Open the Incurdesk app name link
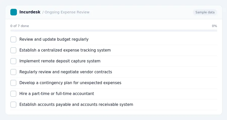Viewport: 227px width, 120px height. (x=30, y=12)
